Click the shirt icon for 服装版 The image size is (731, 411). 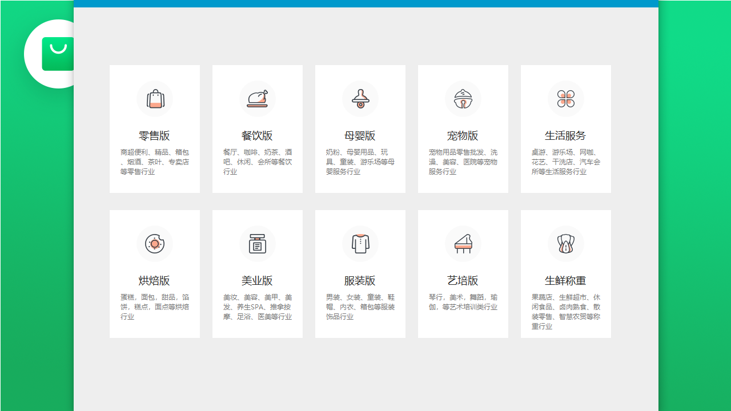pos(360,244)
